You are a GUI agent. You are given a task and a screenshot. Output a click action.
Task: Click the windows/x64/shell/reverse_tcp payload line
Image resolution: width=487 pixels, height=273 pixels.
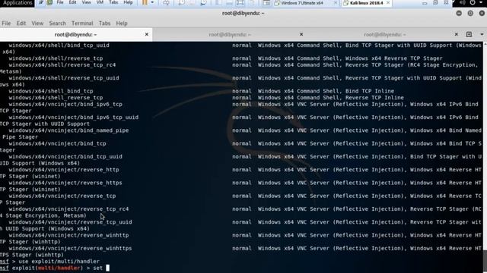click(x=56, y=58)
